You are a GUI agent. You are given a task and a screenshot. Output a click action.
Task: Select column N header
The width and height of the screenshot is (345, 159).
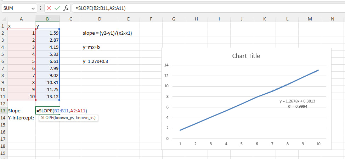332,19
